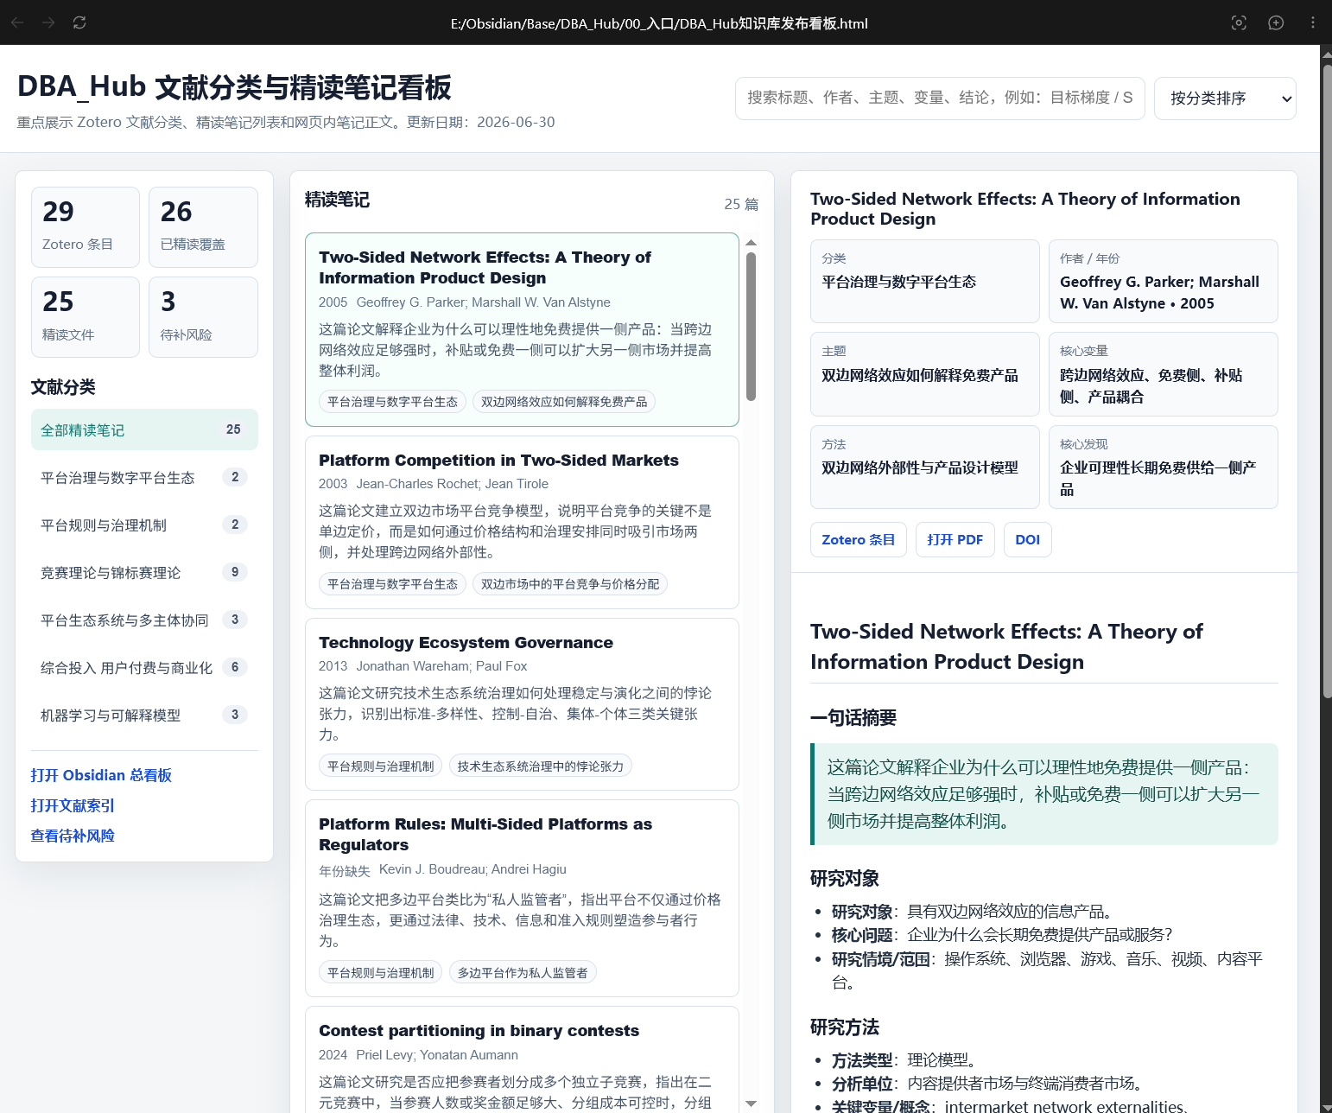The width and height of the screenshot is (1332, 1113).
Task: Click the notes list scroll-down arrow
Action: coord(751,1103)
